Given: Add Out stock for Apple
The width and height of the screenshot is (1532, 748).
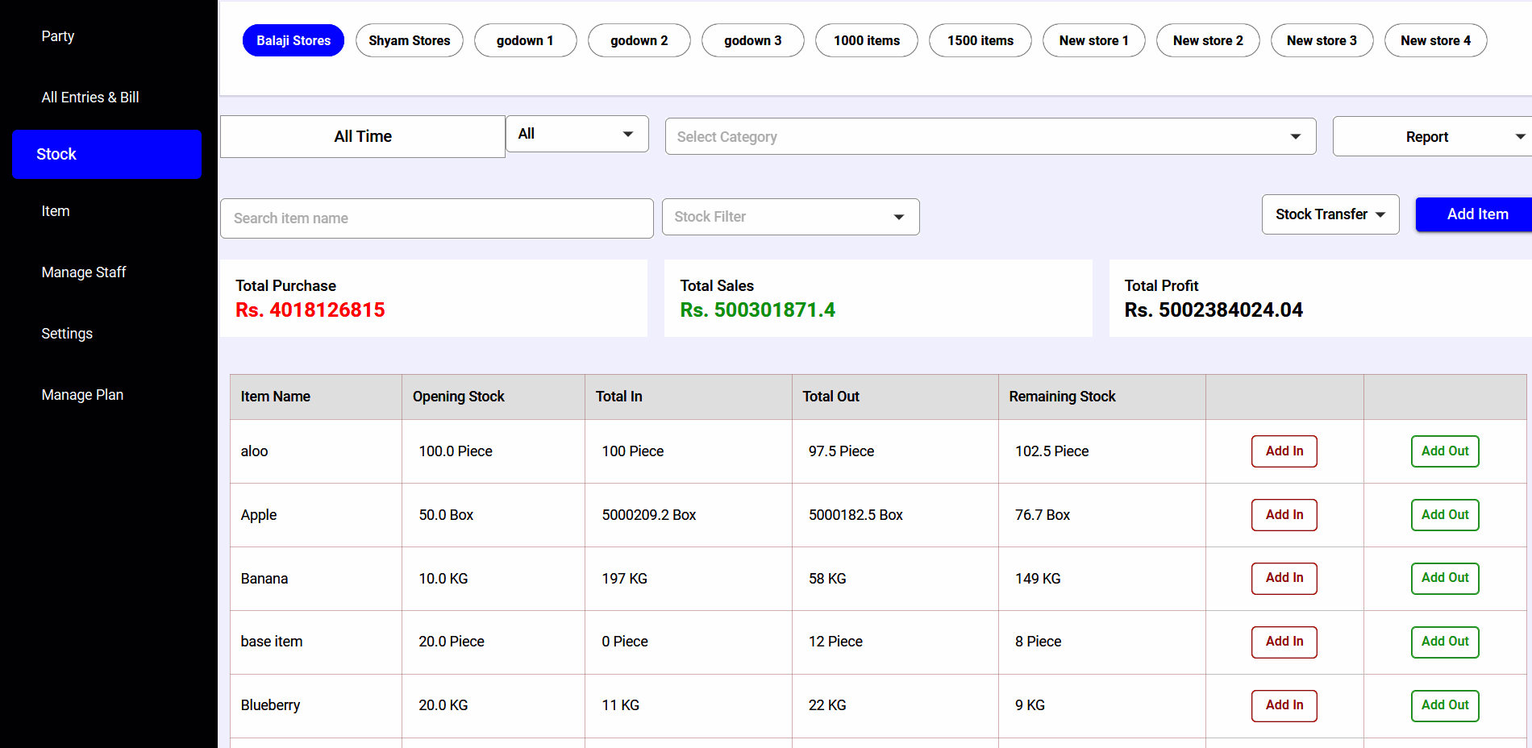Looking at the screenshot, I should 1444,515.
